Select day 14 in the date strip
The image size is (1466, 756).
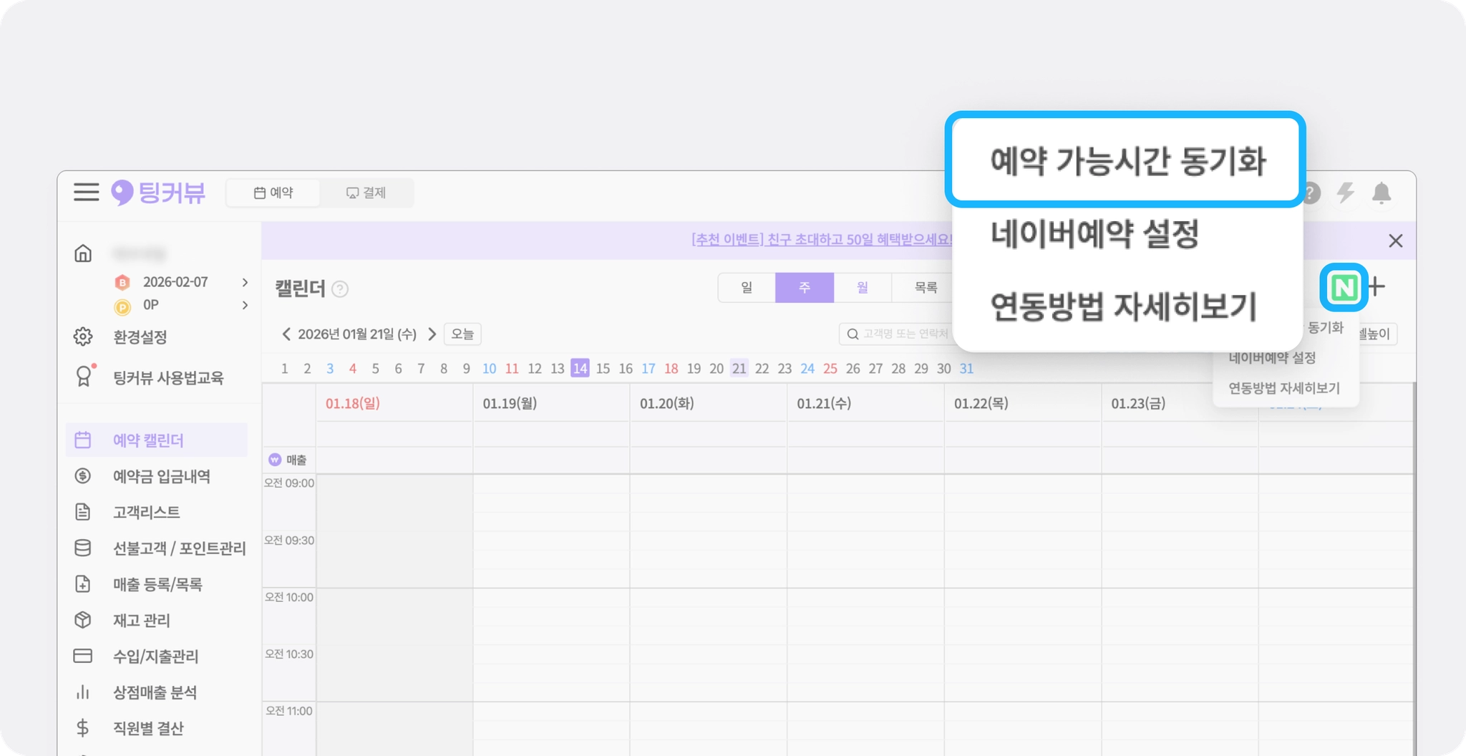[x=580, y=369]
